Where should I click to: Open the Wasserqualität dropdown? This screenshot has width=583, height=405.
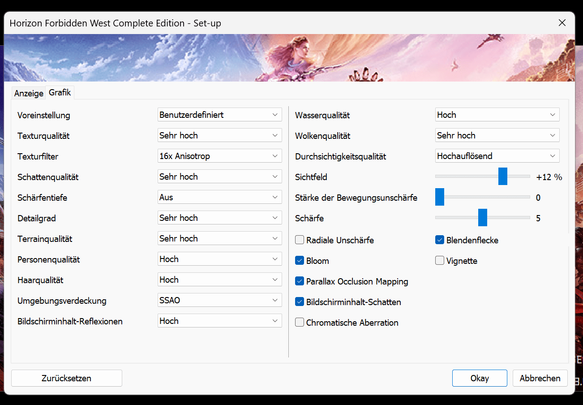click(497, 115)
